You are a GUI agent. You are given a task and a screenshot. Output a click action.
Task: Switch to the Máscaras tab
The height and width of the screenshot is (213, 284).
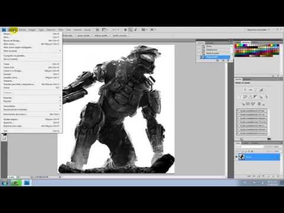point(247,79)
